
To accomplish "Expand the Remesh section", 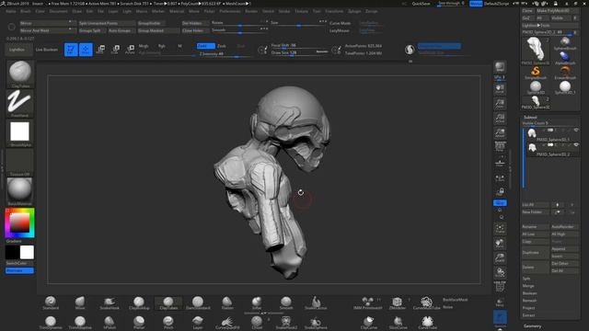I will pos(529,301).
